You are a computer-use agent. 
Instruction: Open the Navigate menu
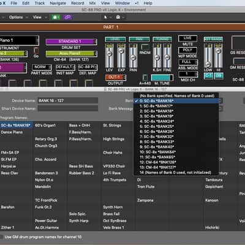click(x=58, y=3)
